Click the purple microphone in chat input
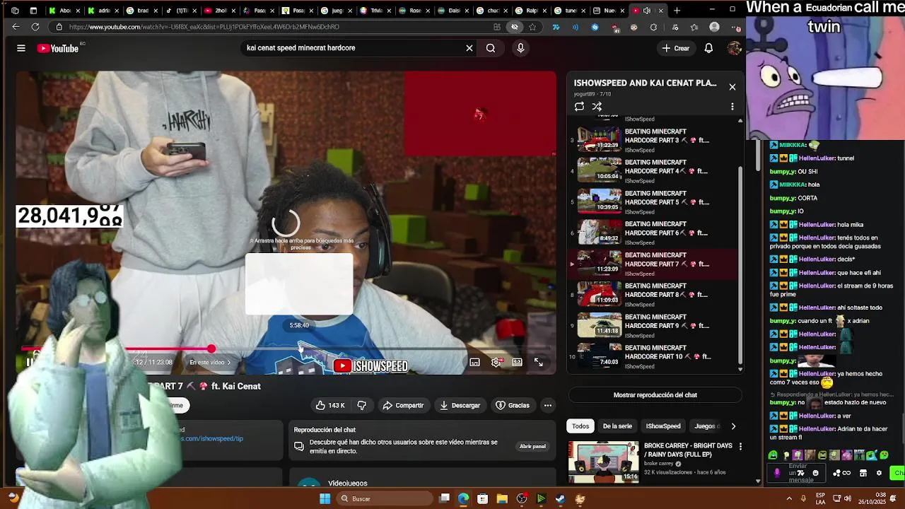Screen dimensions: 905x509 click(777, 473)
